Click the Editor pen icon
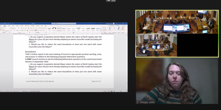Image resolution: width=221 pixels, height=110 pixels. click(119, 28)
